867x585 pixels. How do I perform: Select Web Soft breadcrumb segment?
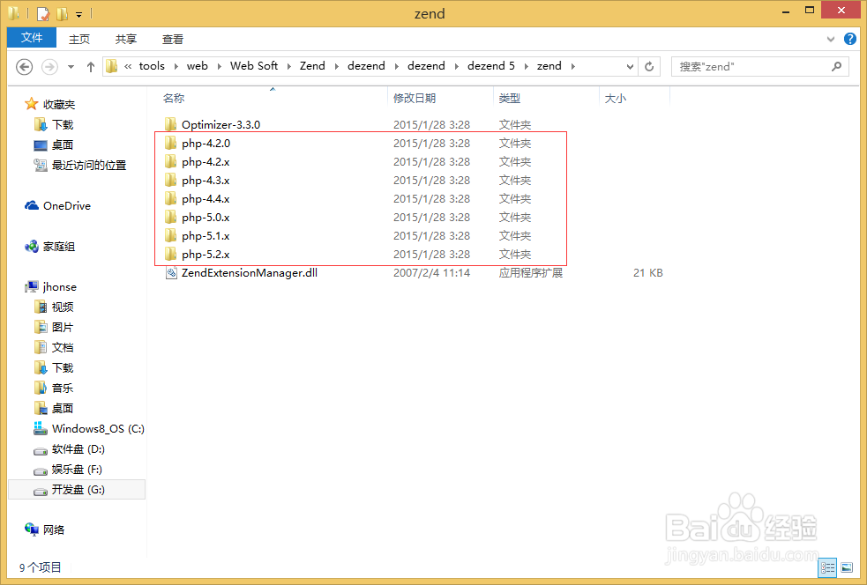tap(254, 66)
